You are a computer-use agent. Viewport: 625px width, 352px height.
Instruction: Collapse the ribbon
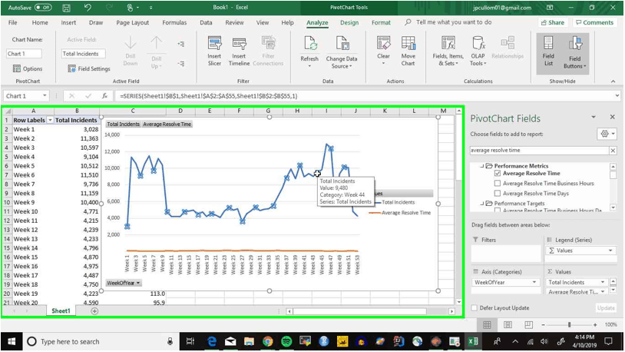(x=613, y=81)
